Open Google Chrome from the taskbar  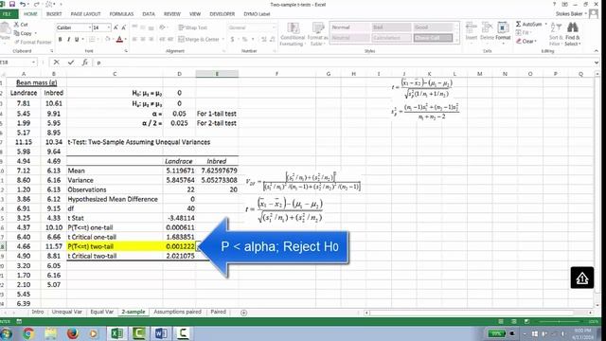(27, 332)
